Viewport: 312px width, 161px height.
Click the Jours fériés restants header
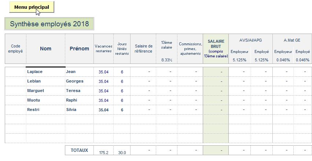[122, 49]
